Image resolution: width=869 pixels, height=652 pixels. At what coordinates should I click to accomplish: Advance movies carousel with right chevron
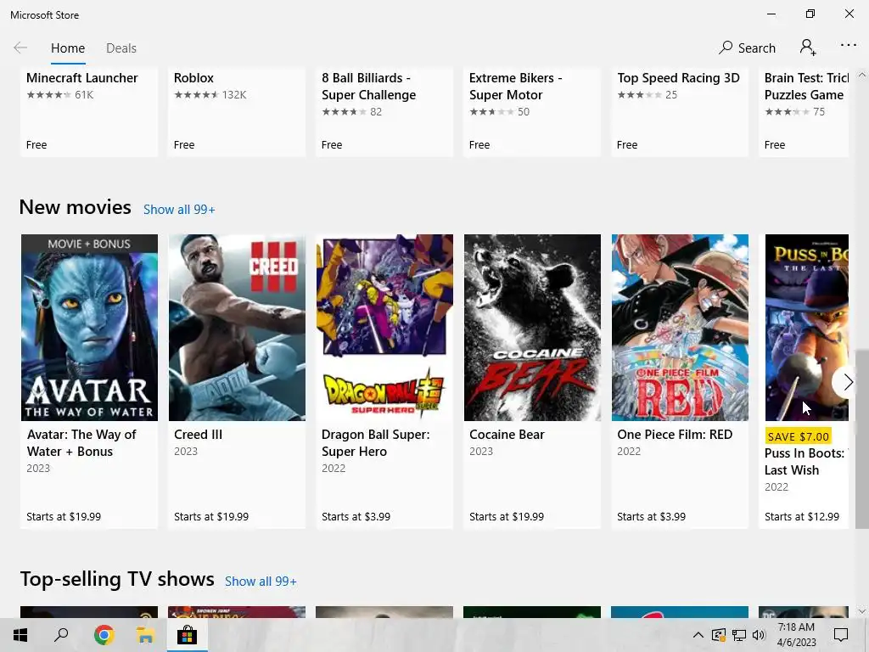point(848,381)
